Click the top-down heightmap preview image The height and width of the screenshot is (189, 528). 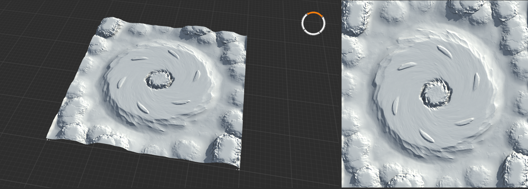click(x=435, y=94)
